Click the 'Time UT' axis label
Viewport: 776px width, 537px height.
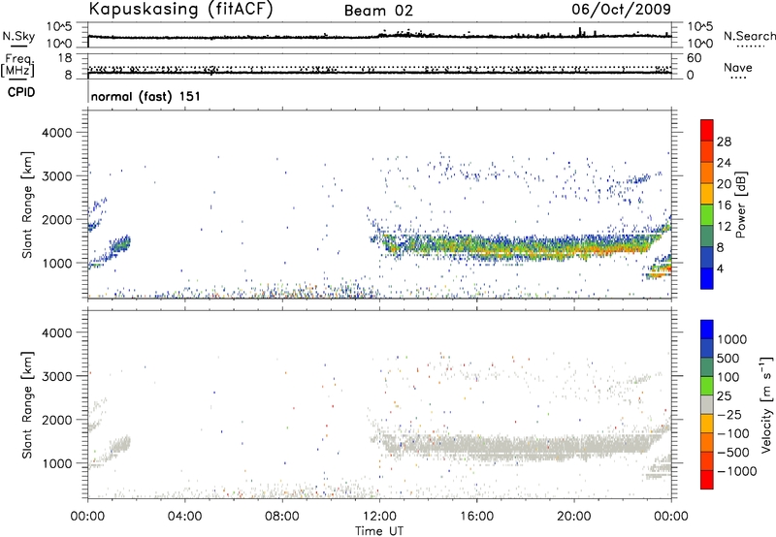tap(379, 531)
